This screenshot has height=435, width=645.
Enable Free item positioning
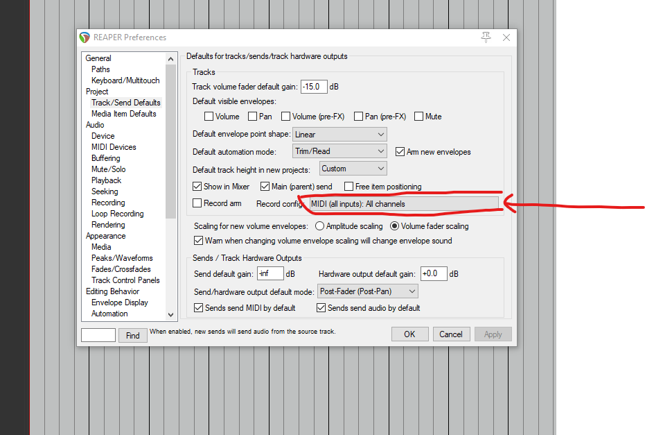click(349, 186)
